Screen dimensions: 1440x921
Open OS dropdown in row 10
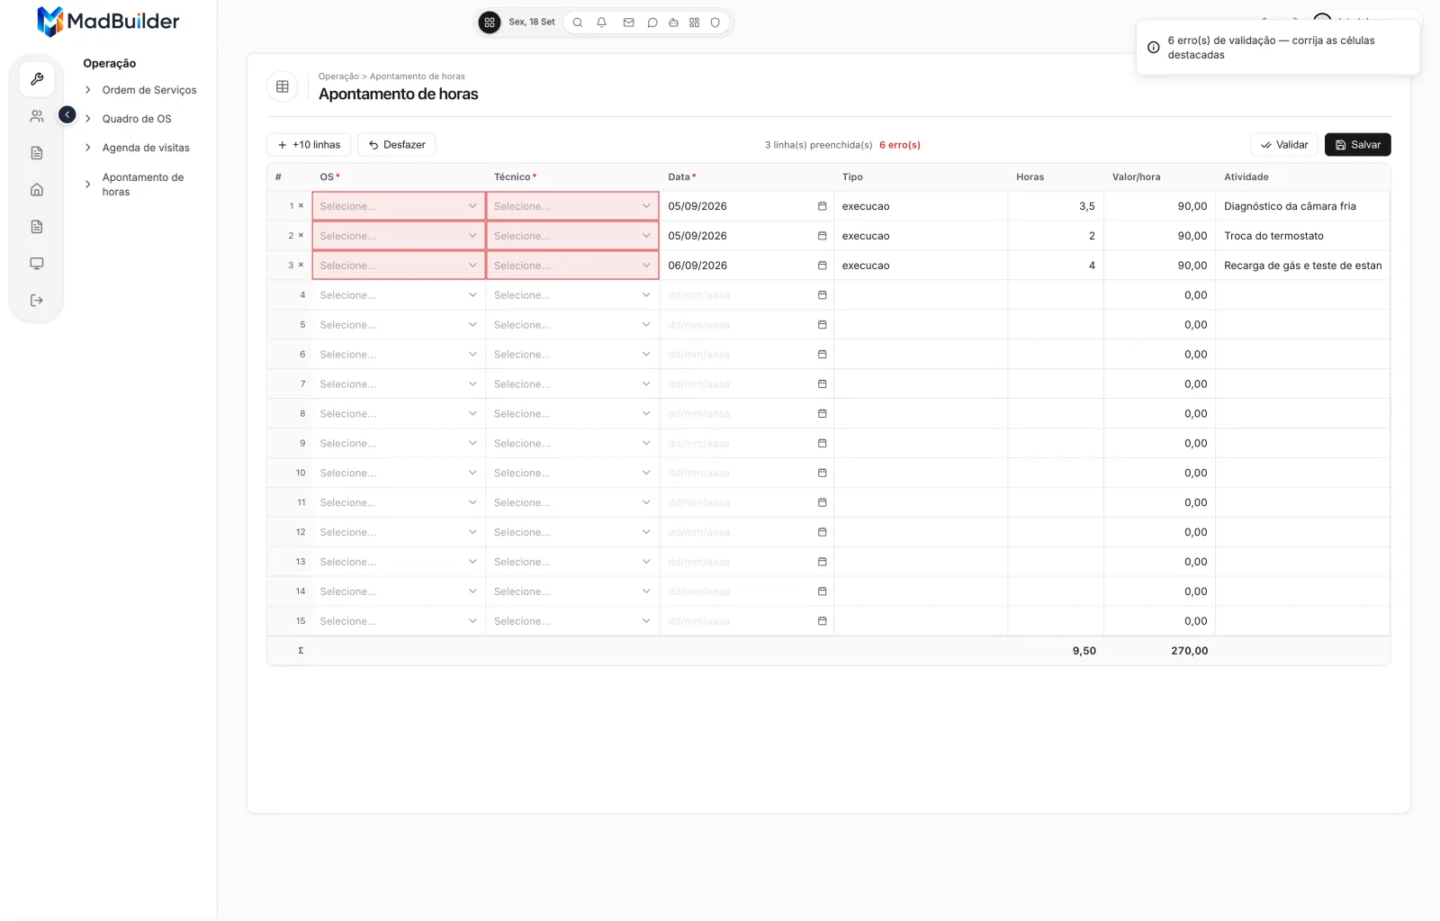(399, 473)
